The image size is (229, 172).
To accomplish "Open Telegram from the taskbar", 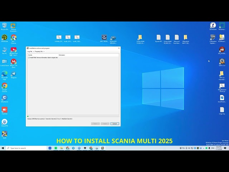I will 73,148.
